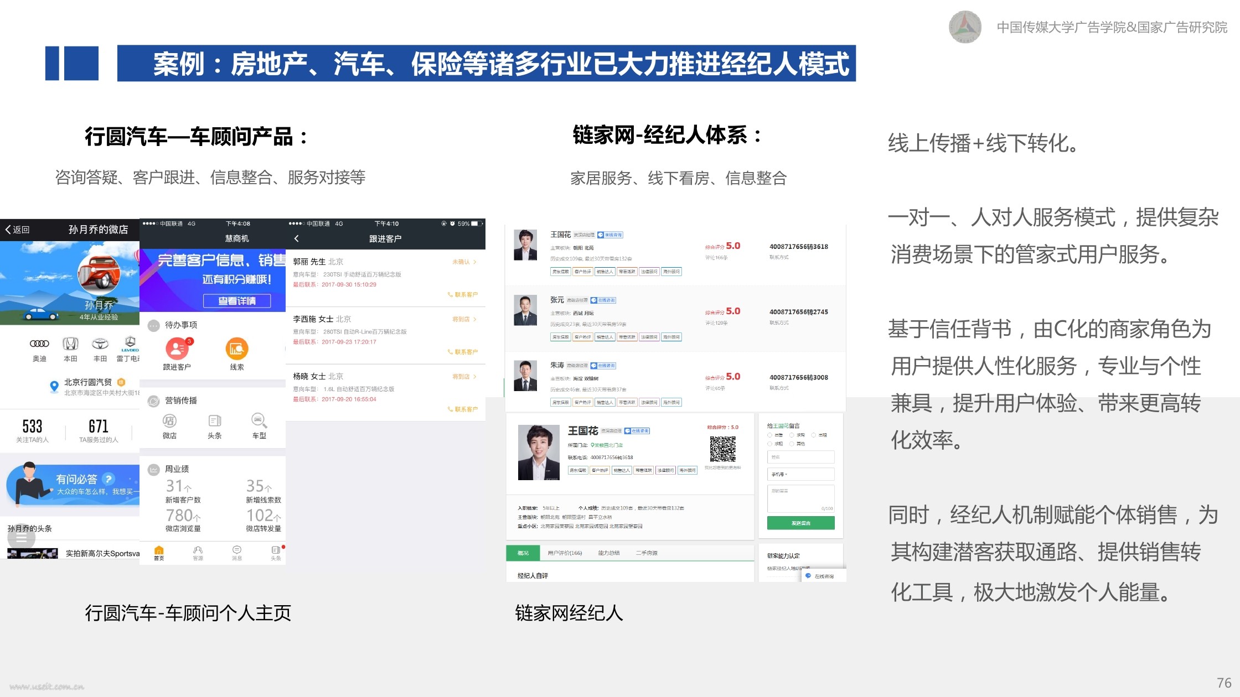1240x697 pixels.
Task: Click 销售达人 tag on 王国花 detail card
Action: (x=621, y=470)
